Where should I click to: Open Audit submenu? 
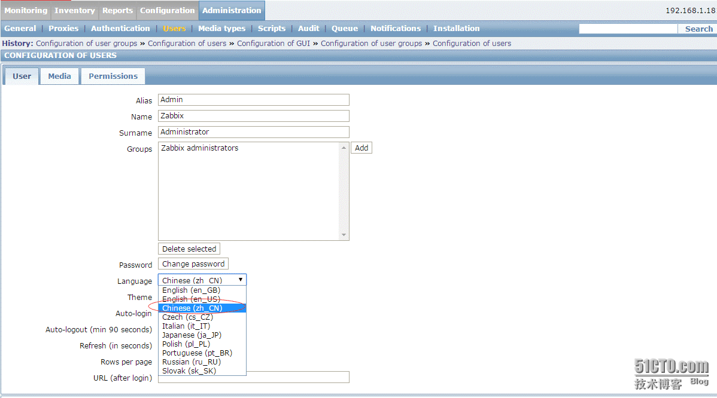309,28
